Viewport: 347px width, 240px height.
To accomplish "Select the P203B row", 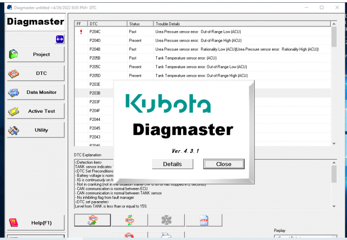I will (95, 93).
